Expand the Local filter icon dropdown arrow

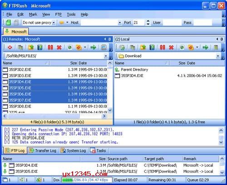197,47
